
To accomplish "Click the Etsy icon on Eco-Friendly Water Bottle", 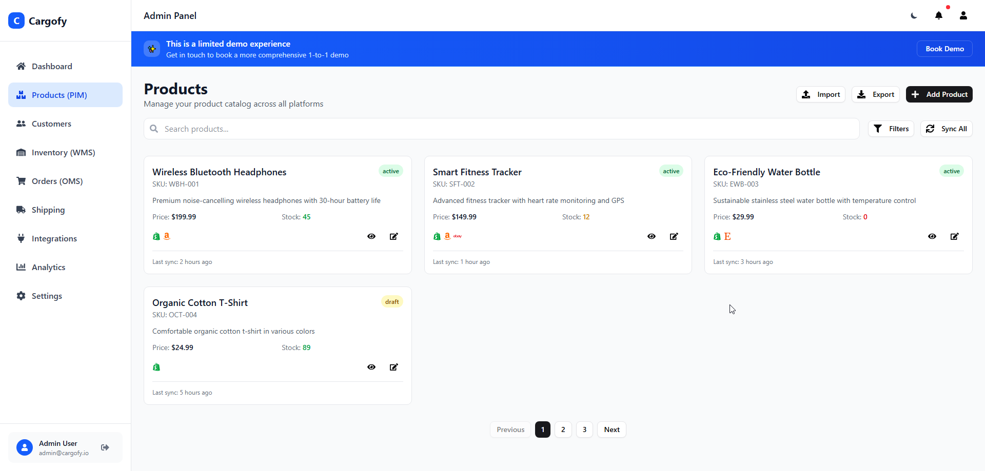I will pos(728,236).
